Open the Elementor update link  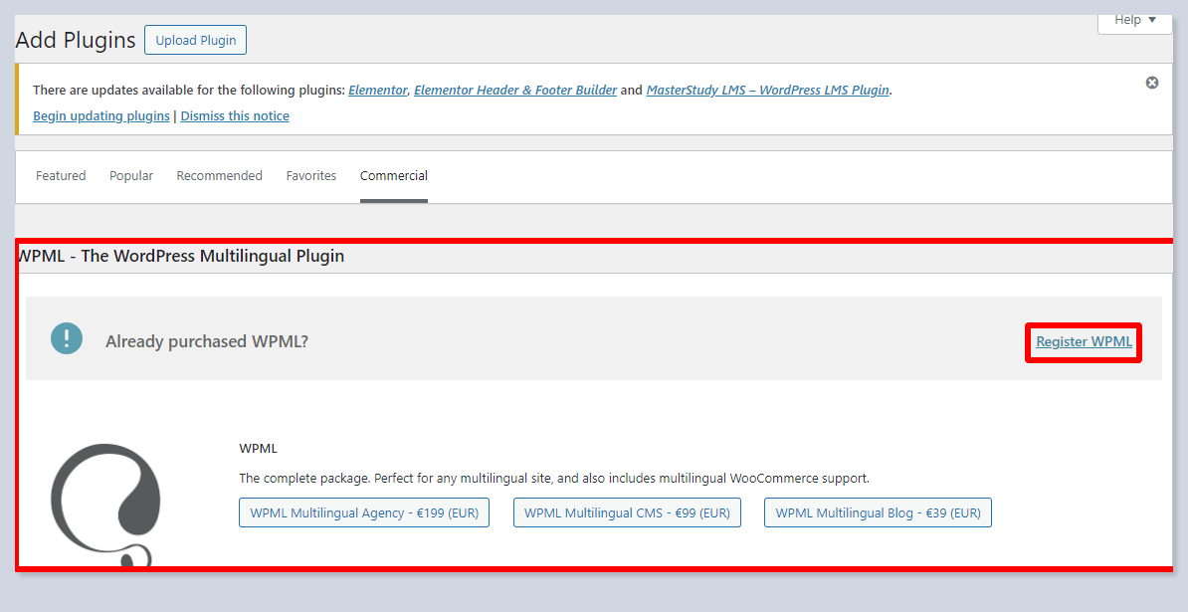tap(377, 90)
